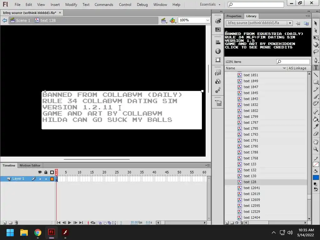Viewport: 320px width, 240px height.
Task: Play the timeline
Action: pyautogui.click(x=69, y=222)
